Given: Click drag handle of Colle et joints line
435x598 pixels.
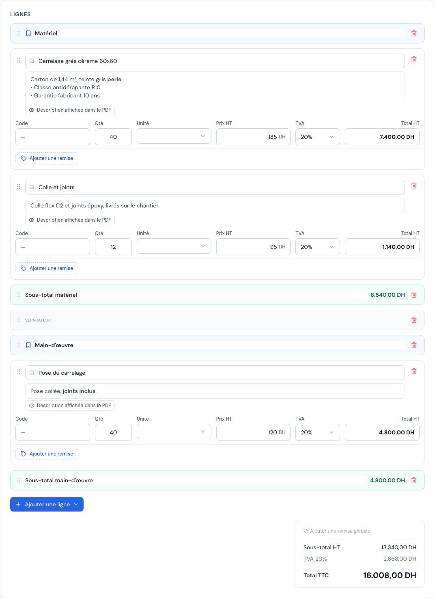Looking at the screenshot, I should coord(19,186).
